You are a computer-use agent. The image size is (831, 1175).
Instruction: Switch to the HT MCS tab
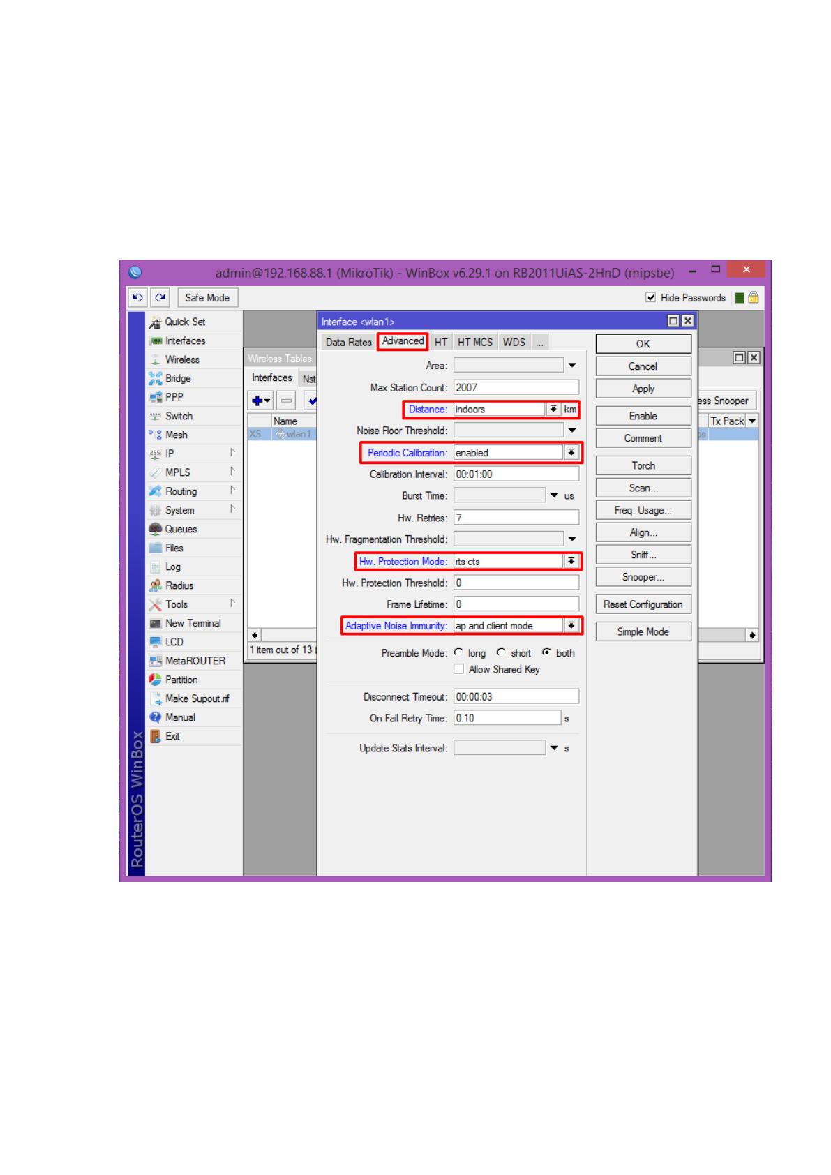click(475, 343)
